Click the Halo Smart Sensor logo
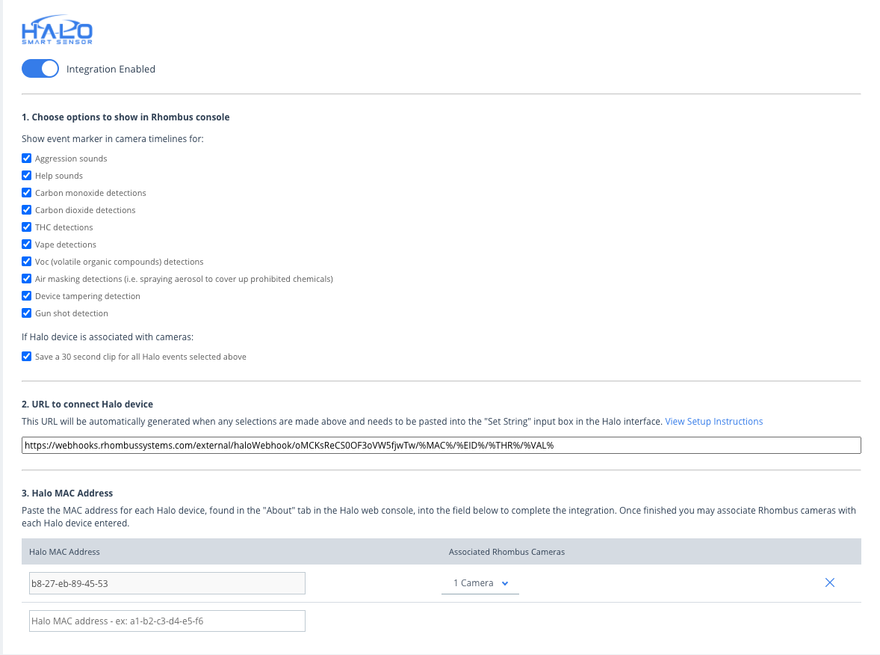Image resolution: width=880 pixels, height=655 pixels. (x=58, y=33)
